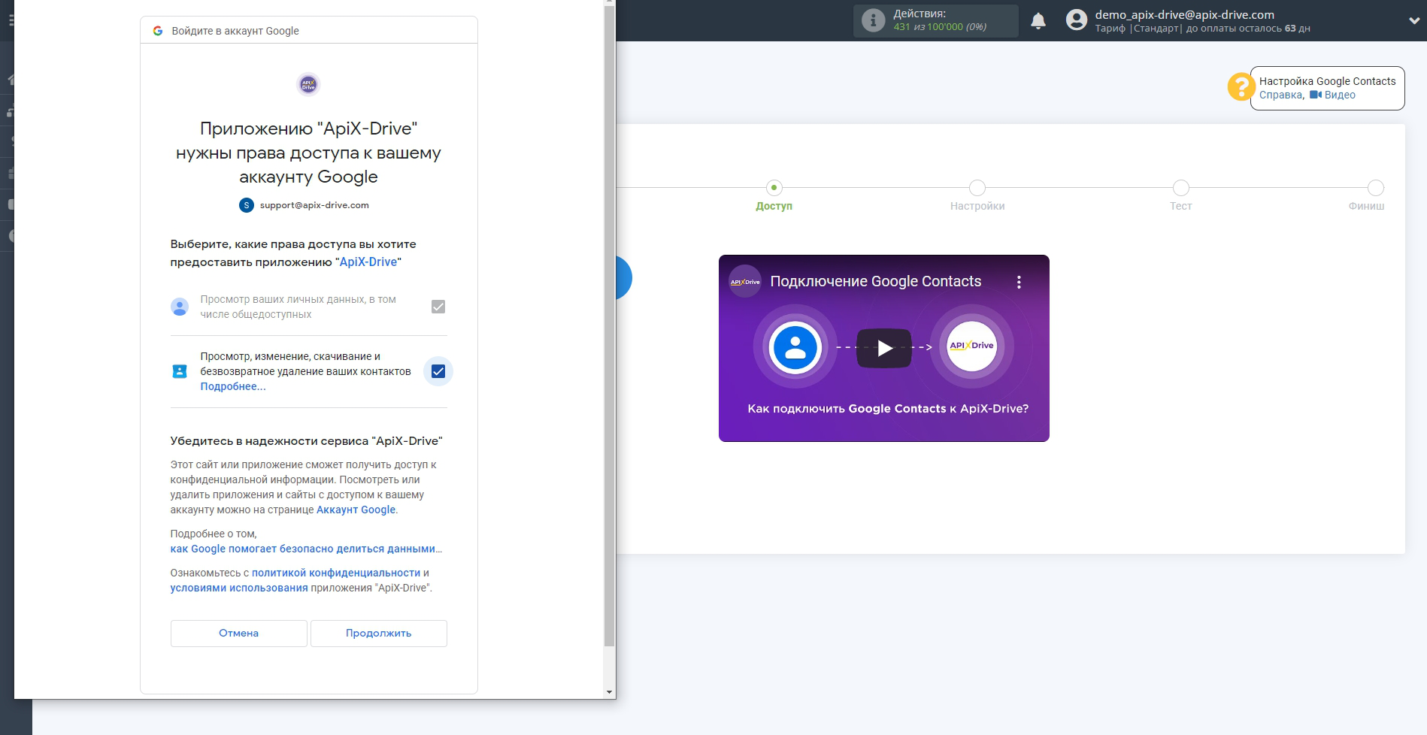The image size is (1427, 735).
Task: Open the Справка help link
Action: (x=1281, y=95)
